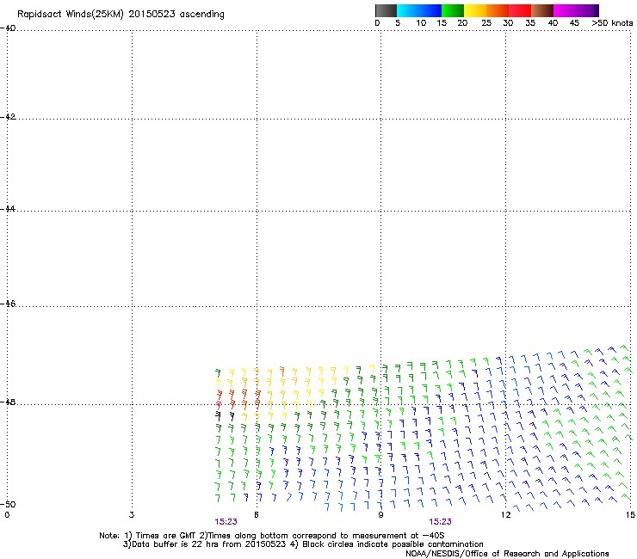Click the green 15-20 knots color band
The width and height of the screenshot is (637, 559).
point(453,10)
